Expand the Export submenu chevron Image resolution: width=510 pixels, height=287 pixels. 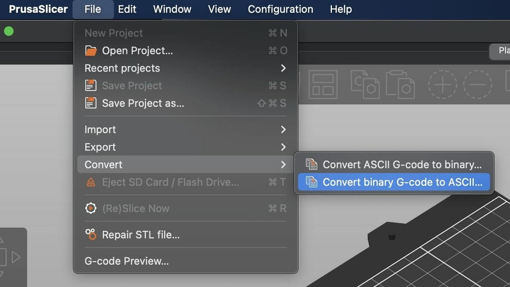tap(283, 147)
